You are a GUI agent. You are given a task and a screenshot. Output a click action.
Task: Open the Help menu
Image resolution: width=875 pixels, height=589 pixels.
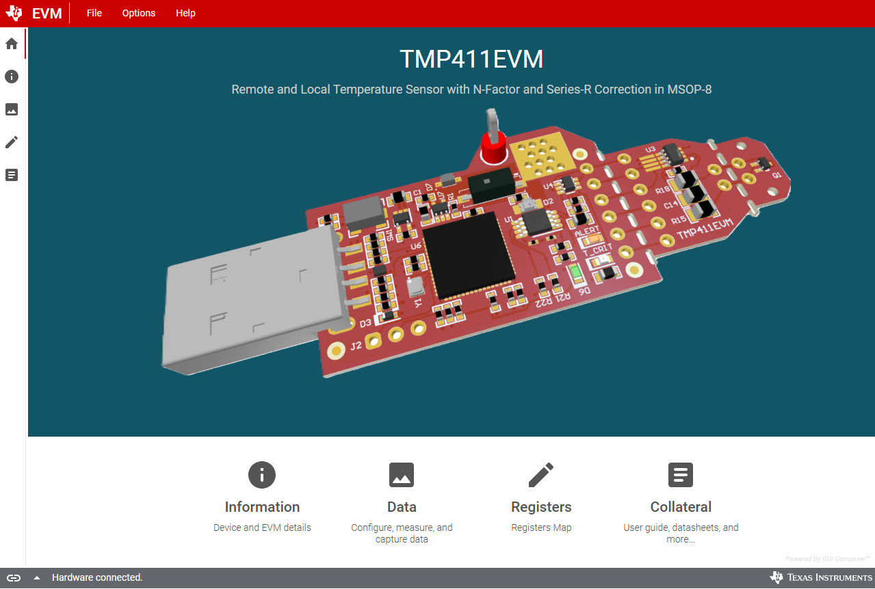[185, 12]
